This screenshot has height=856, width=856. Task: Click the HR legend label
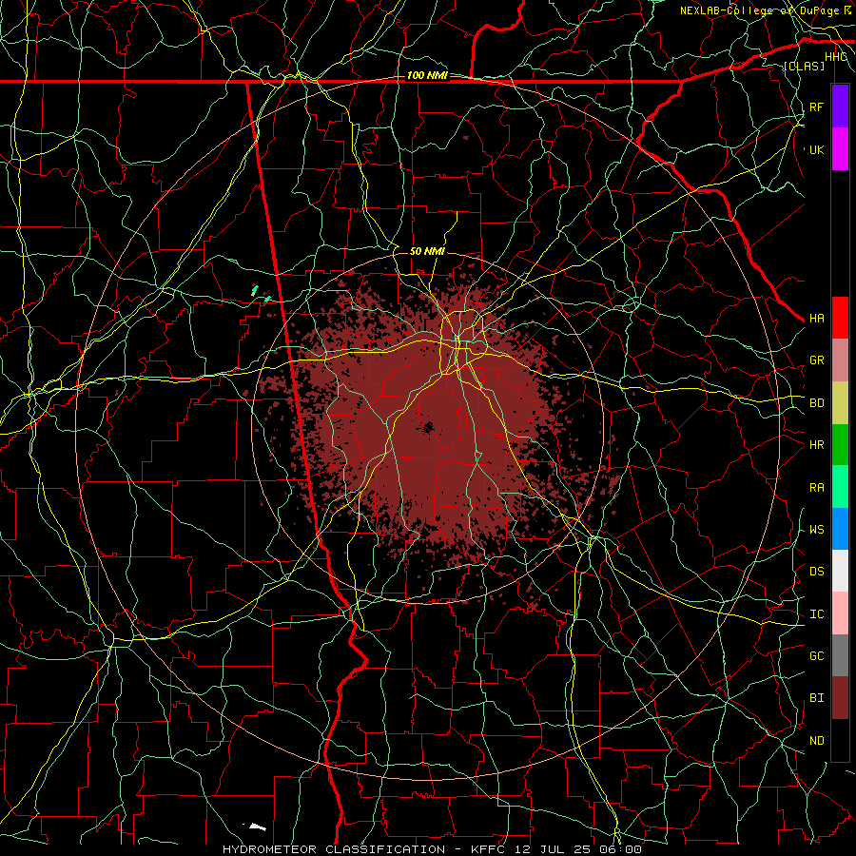click(816, 445)
